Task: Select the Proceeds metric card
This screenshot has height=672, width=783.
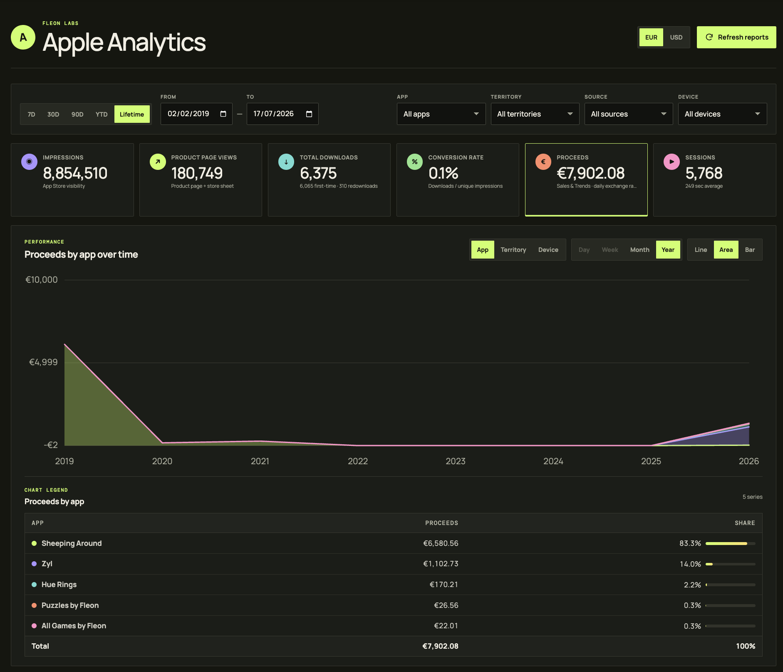Action: (586, 180)
